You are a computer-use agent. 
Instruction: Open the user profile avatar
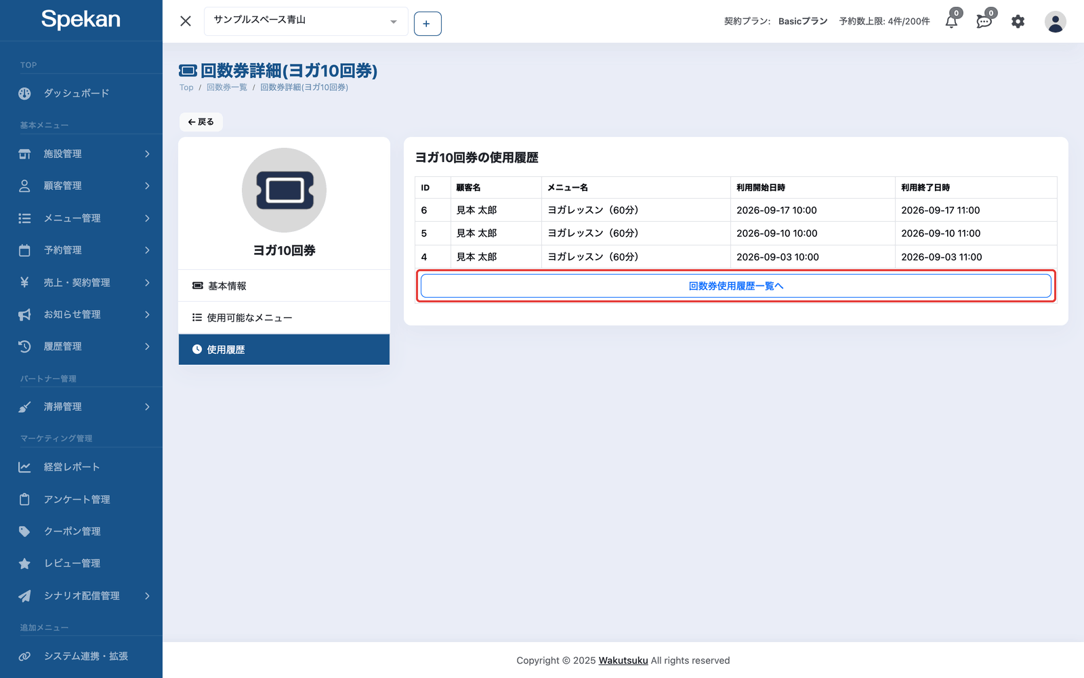pyautogui.click(x=1055, y=22)
